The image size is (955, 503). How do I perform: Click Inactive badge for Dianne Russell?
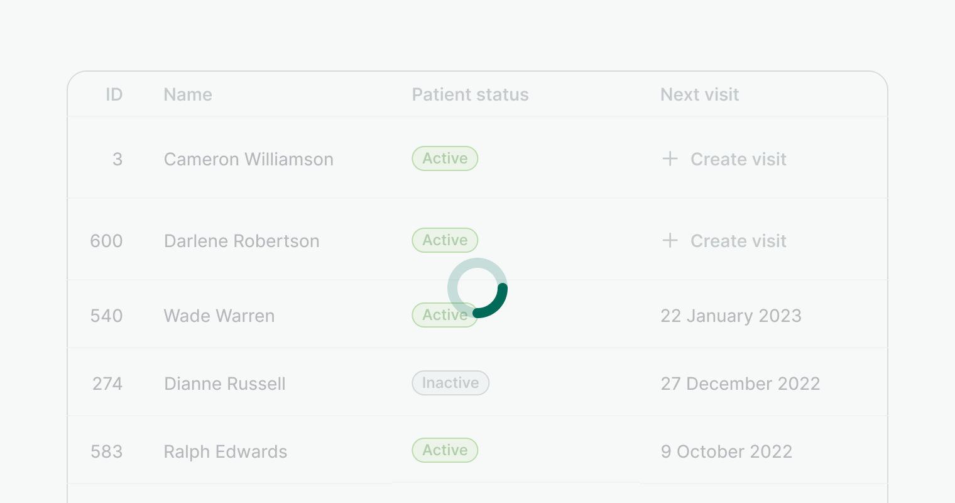click(x=450, y=383)
